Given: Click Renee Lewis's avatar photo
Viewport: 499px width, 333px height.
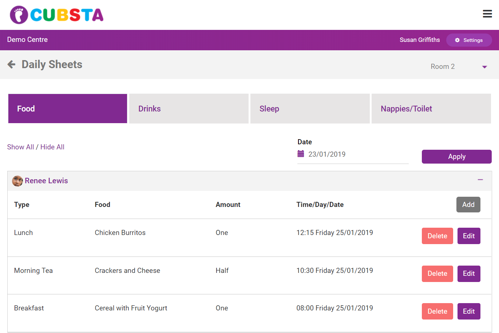Looking at the screenshot, I should pos(17,181).
